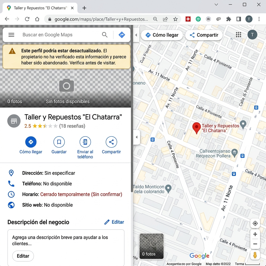This screenshot has height=266, width=266.
Task: Toggle the browser side panel
Action: point(239,19)
